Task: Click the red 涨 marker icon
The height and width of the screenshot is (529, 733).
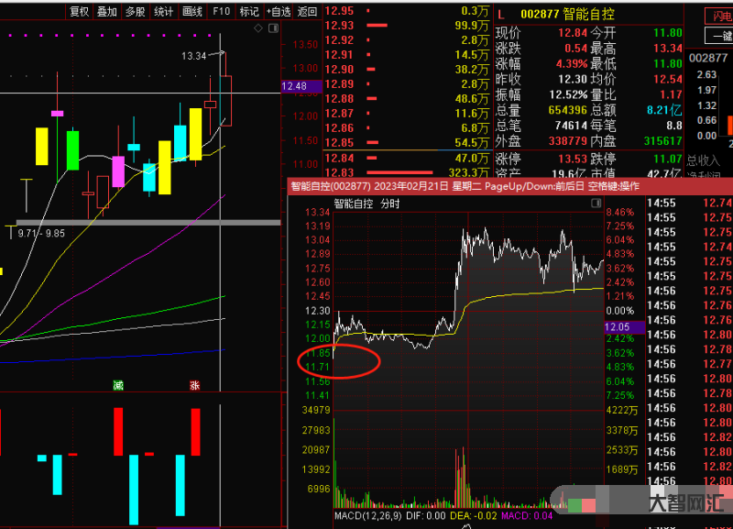Action: click(x=194, y=385)
